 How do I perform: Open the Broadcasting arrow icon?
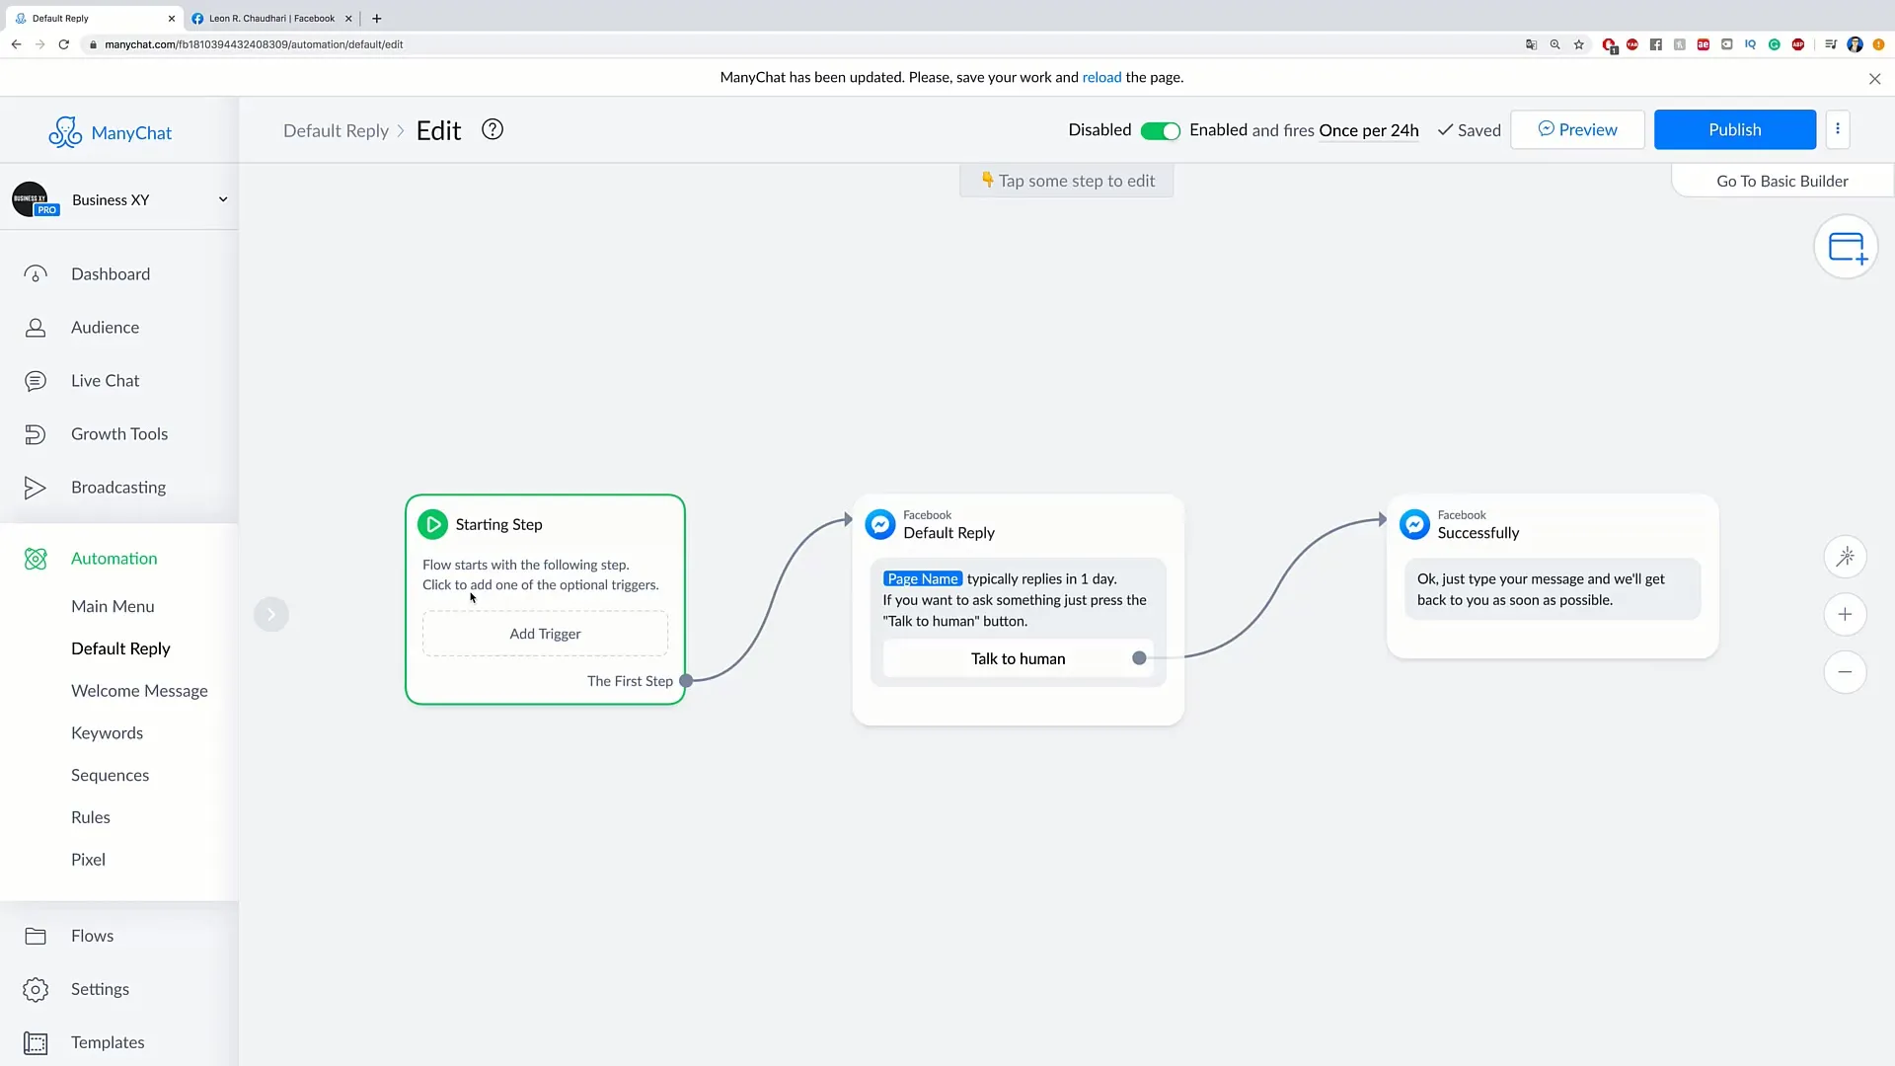pyautogui.click(x=36, y=488)
